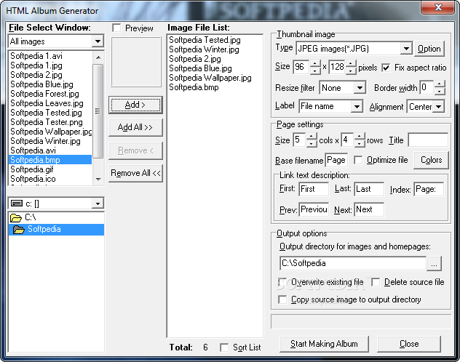The width and height of the screenshot is (460, 362).
Task: Decrease thumbnail width 96 with down arrow
Action: (315, 71)
